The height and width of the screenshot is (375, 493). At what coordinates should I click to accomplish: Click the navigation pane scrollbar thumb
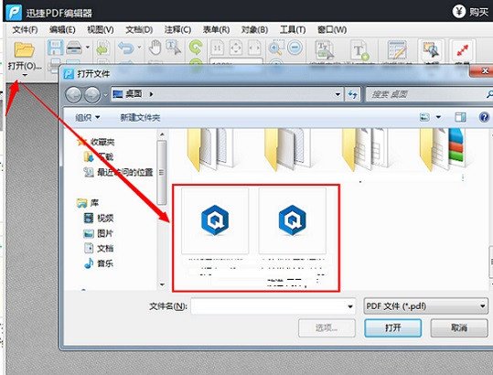(x=162, y=172)
